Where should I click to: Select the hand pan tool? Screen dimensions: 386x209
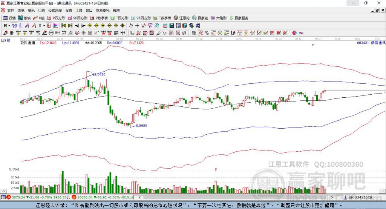pyautogui.click(x=131, y=26)
